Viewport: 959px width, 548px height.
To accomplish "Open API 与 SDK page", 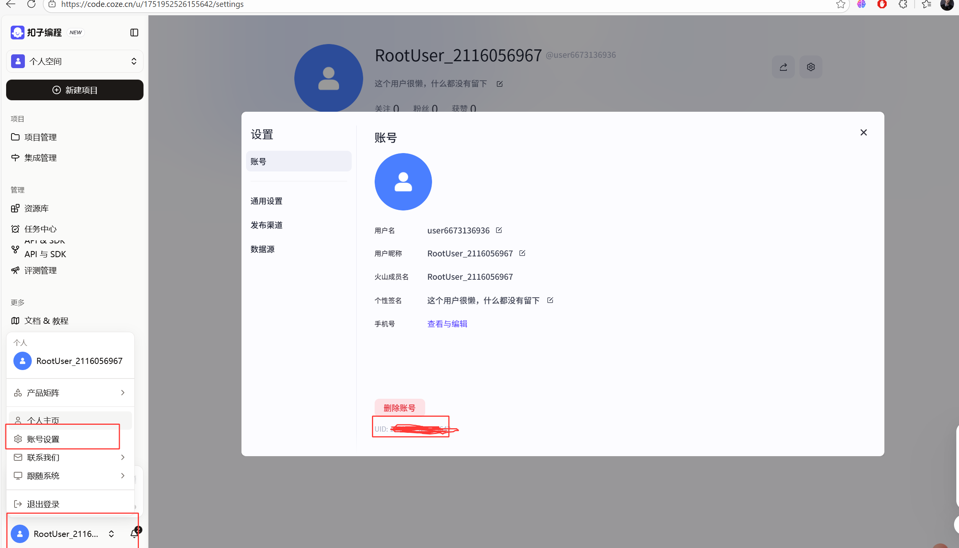I will click(x=45, y=254).
